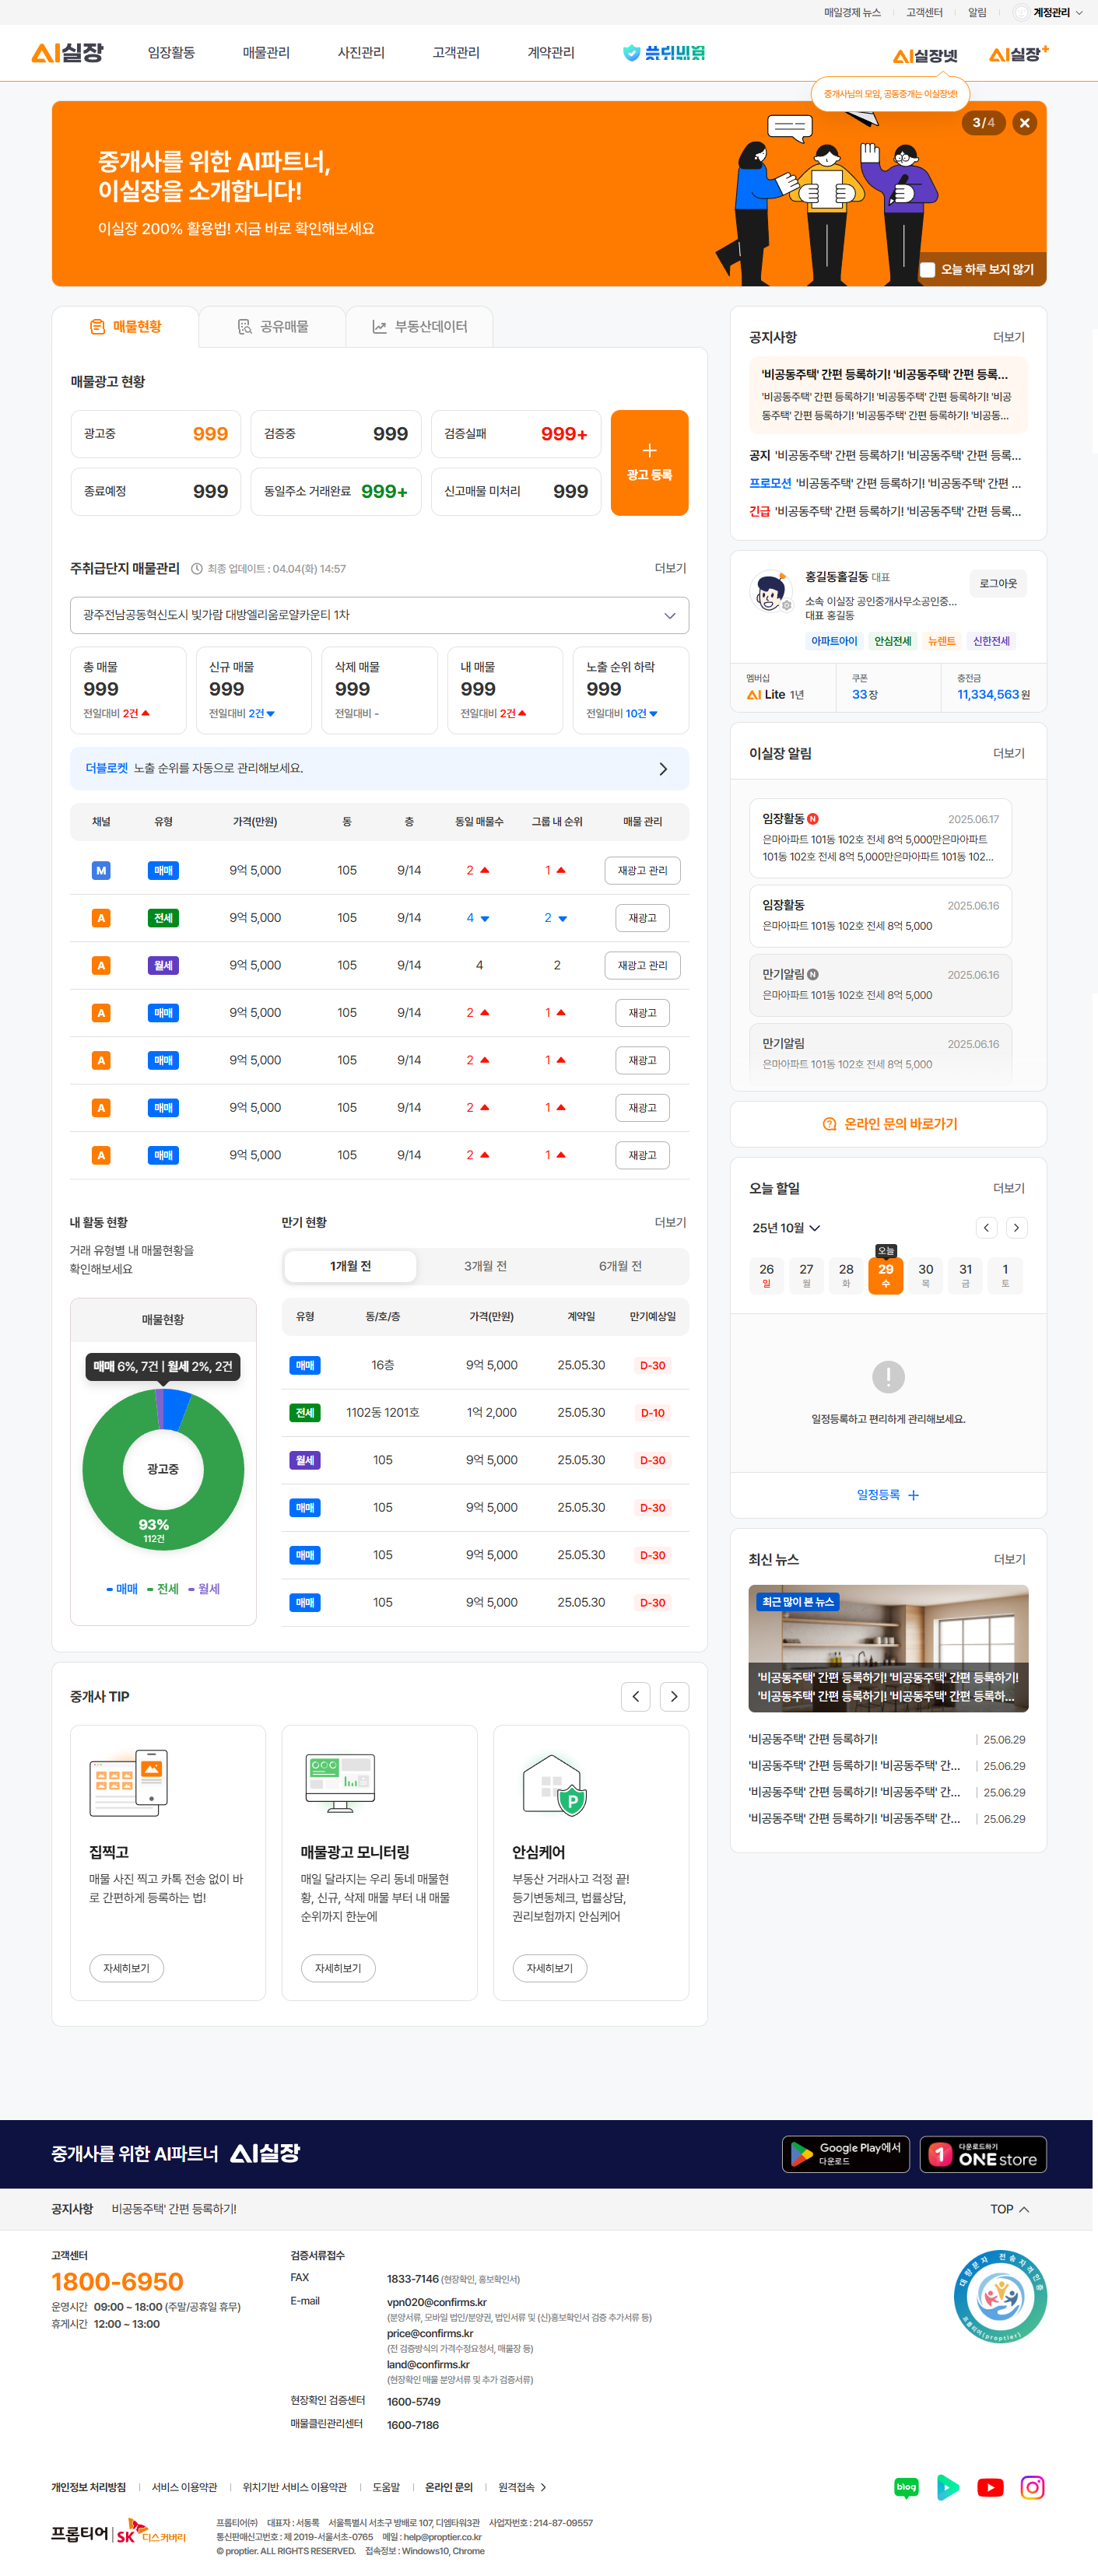This screenshot has width=1098, height=2576.
Task: Check the 오늘 하루 보지 않기 checkbox
Action: click(x=927, y=270)
